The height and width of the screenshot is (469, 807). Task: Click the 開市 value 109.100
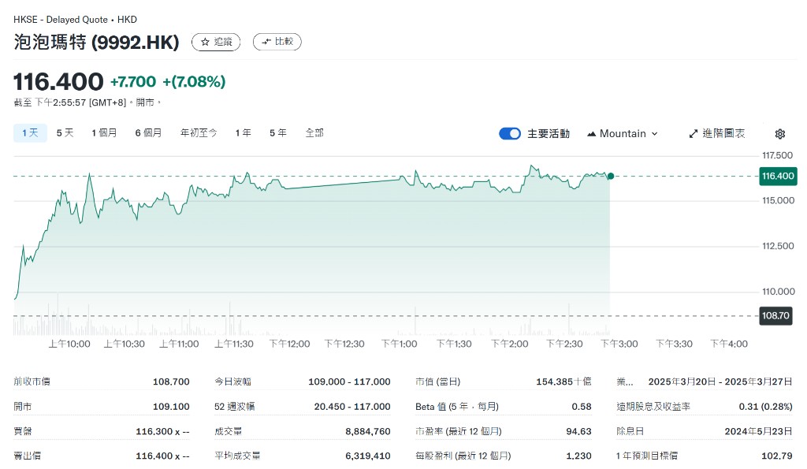point(171,406)
